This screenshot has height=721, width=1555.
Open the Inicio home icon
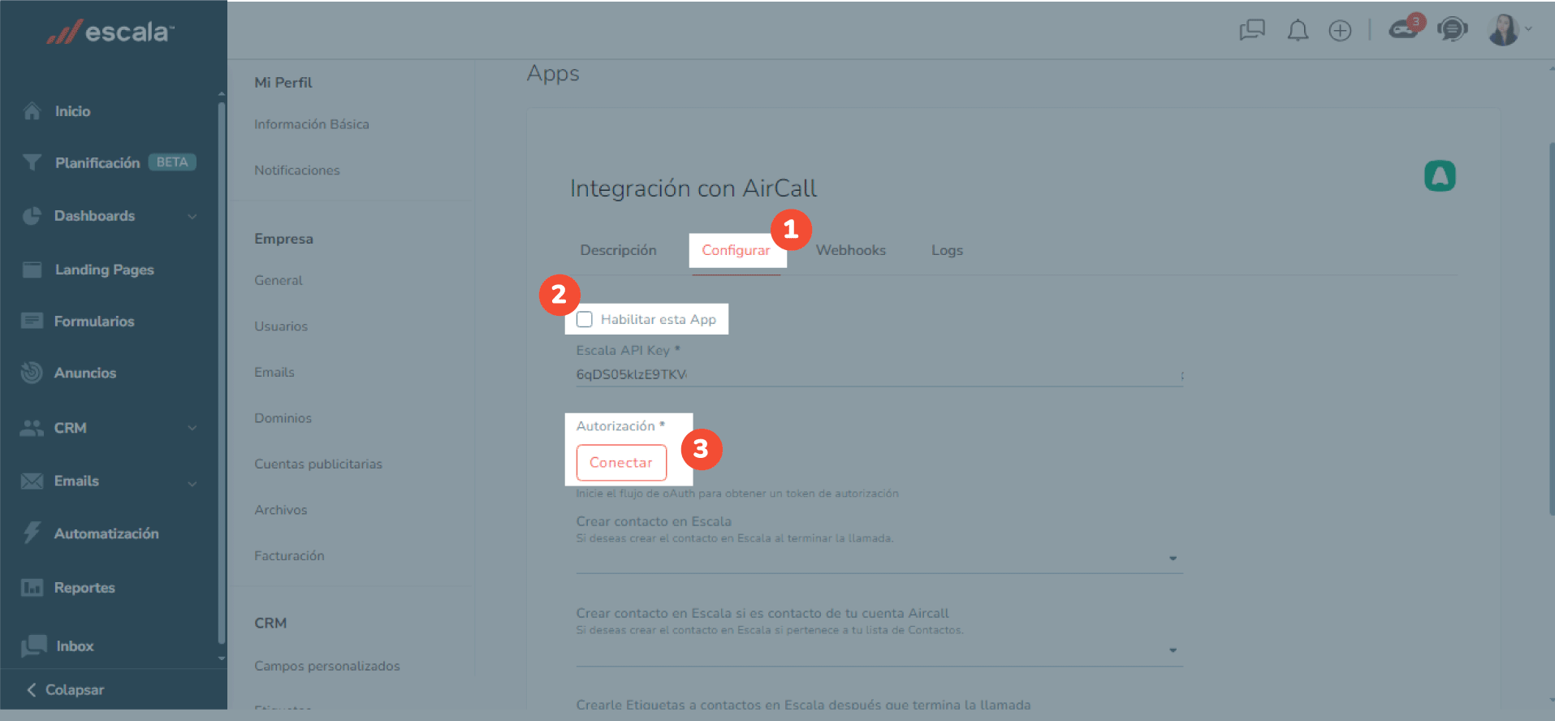point(32,111)
